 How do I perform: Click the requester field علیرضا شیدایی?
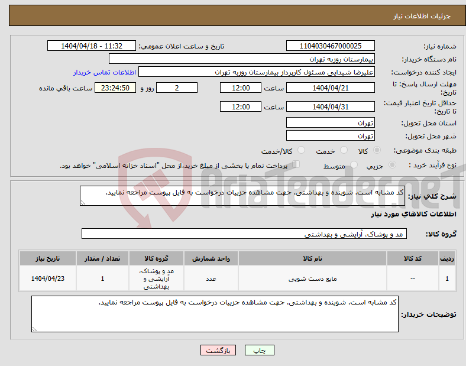[257, 72]
